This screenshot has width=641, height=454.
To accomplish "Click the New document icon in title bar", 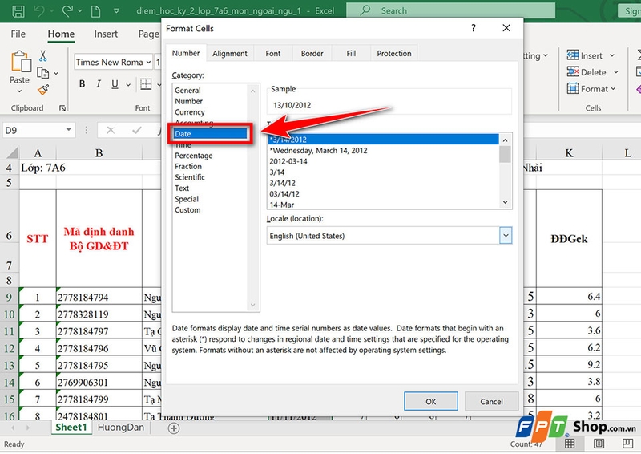I will point(95,10).
